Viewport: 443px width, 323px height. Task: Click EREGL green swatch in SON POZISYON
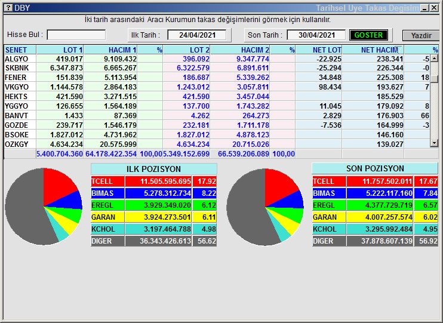[x=329, y=205]
